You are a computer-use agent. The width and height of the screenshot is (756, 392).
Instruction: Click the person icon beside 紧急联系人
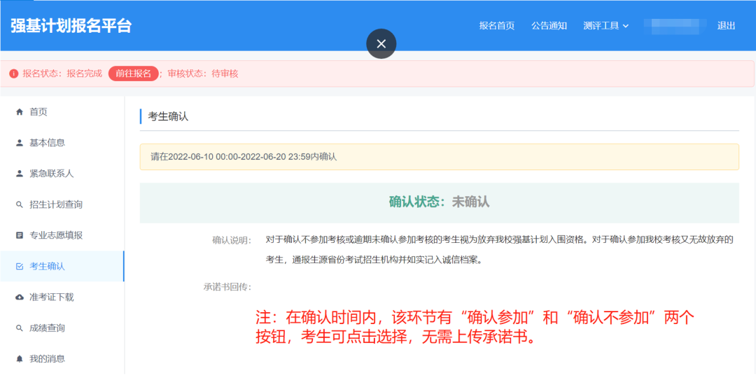tap(20, 174)
